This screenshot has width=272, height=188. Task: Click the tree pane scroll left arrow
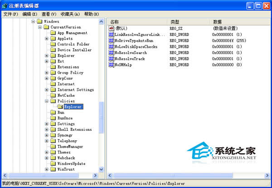coord(5,175)
